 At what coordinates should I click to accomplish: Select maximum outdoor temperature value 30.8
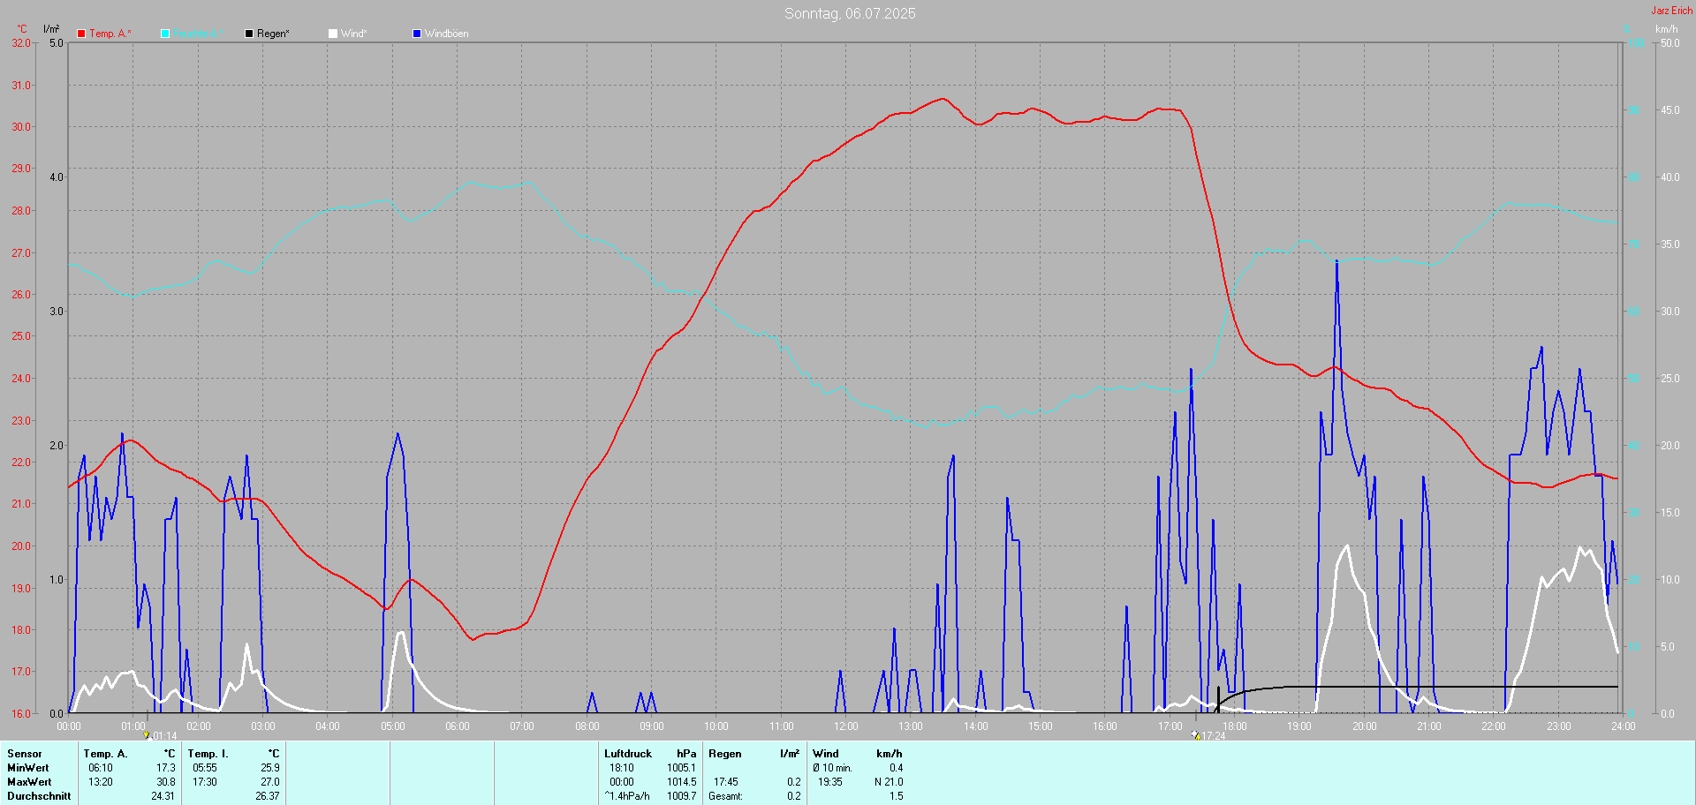(x=166, y=782)
